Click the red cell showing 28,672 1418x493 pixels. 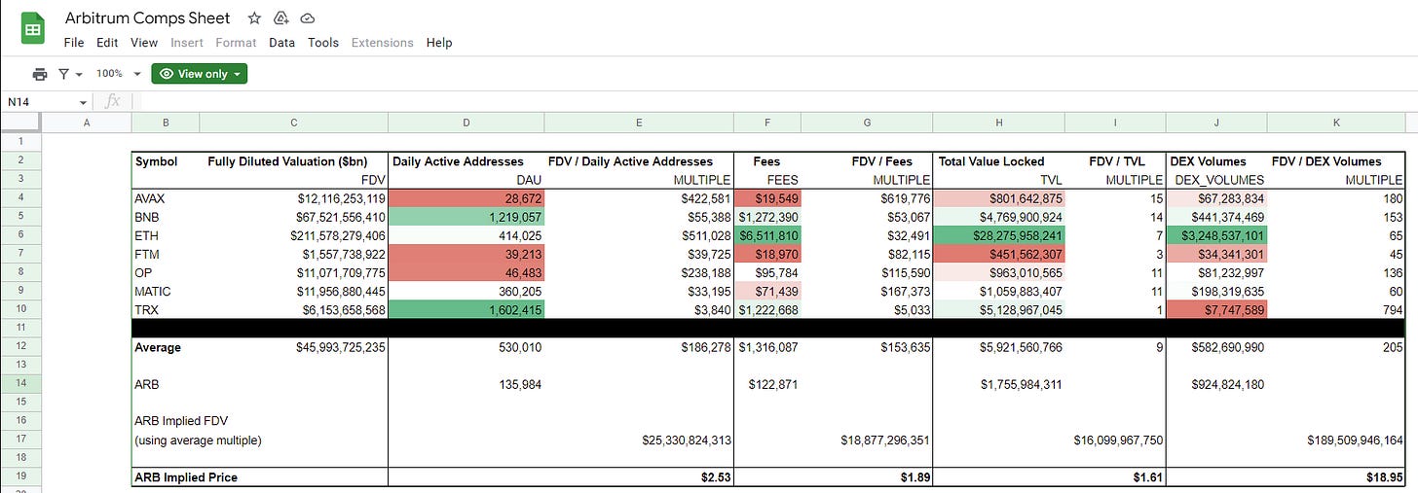[466, 198]
